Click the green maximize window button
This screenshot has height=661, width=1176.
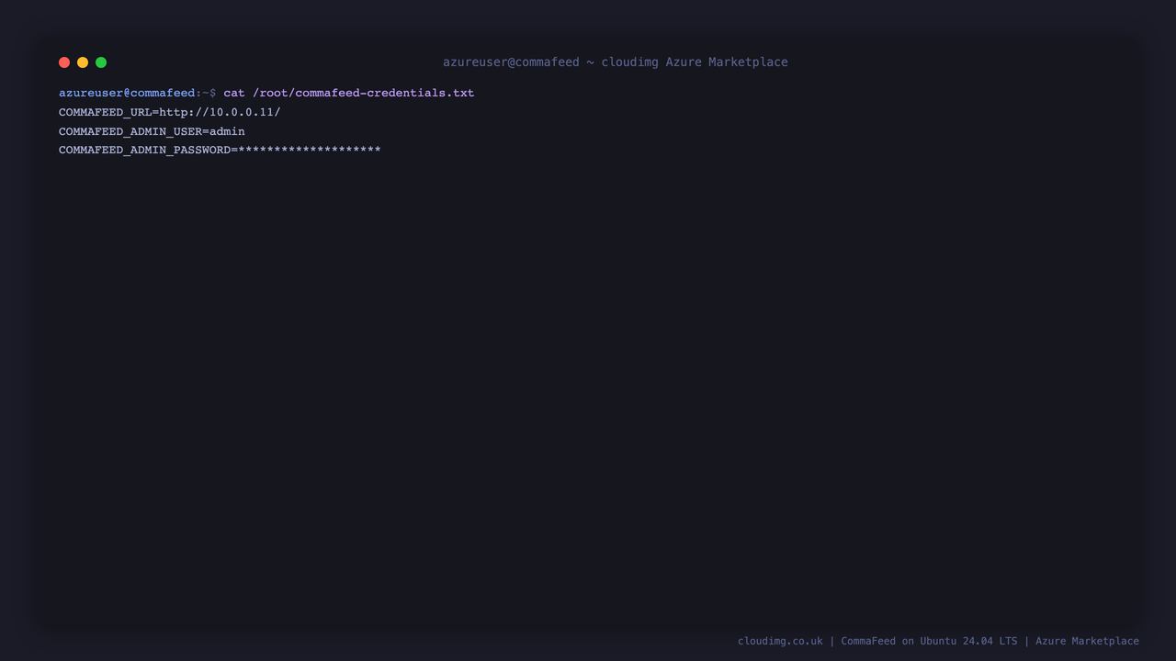point(101,62)
